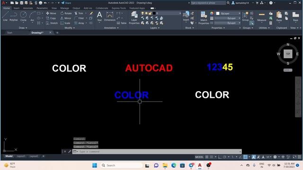The image size is (303, 170).
Task: Activate the Mirror command
Action: click(66, 18)
